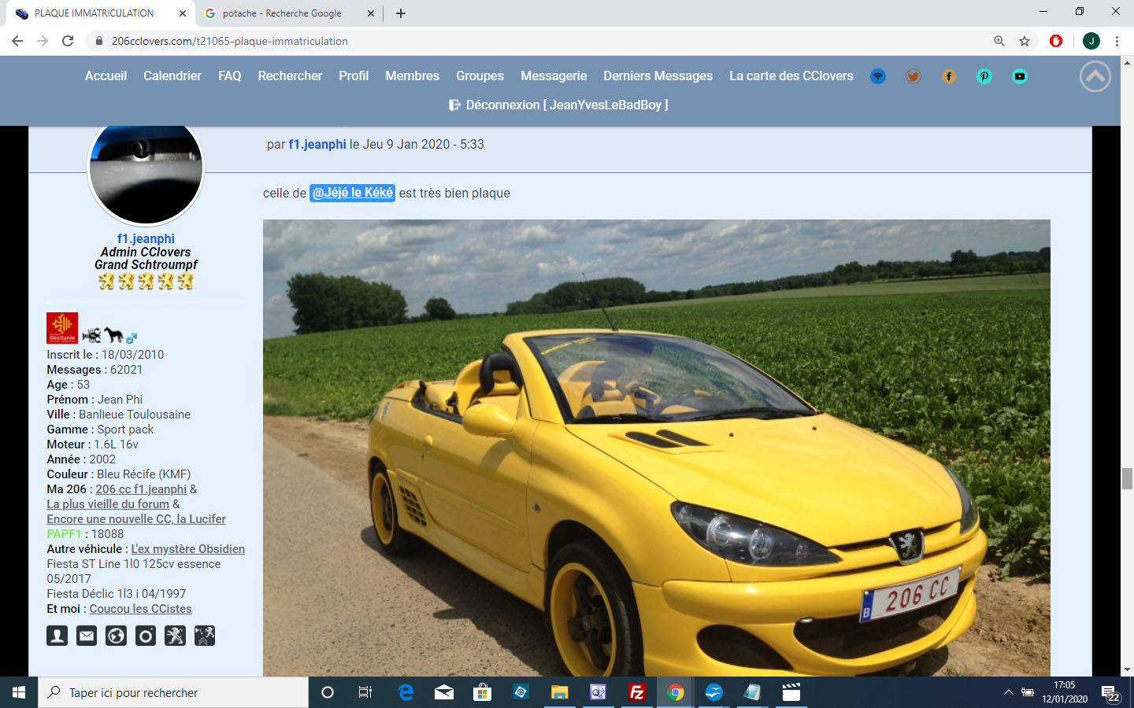
Task: Open File Explorer from the taskbar
Action: click(560, 692)
